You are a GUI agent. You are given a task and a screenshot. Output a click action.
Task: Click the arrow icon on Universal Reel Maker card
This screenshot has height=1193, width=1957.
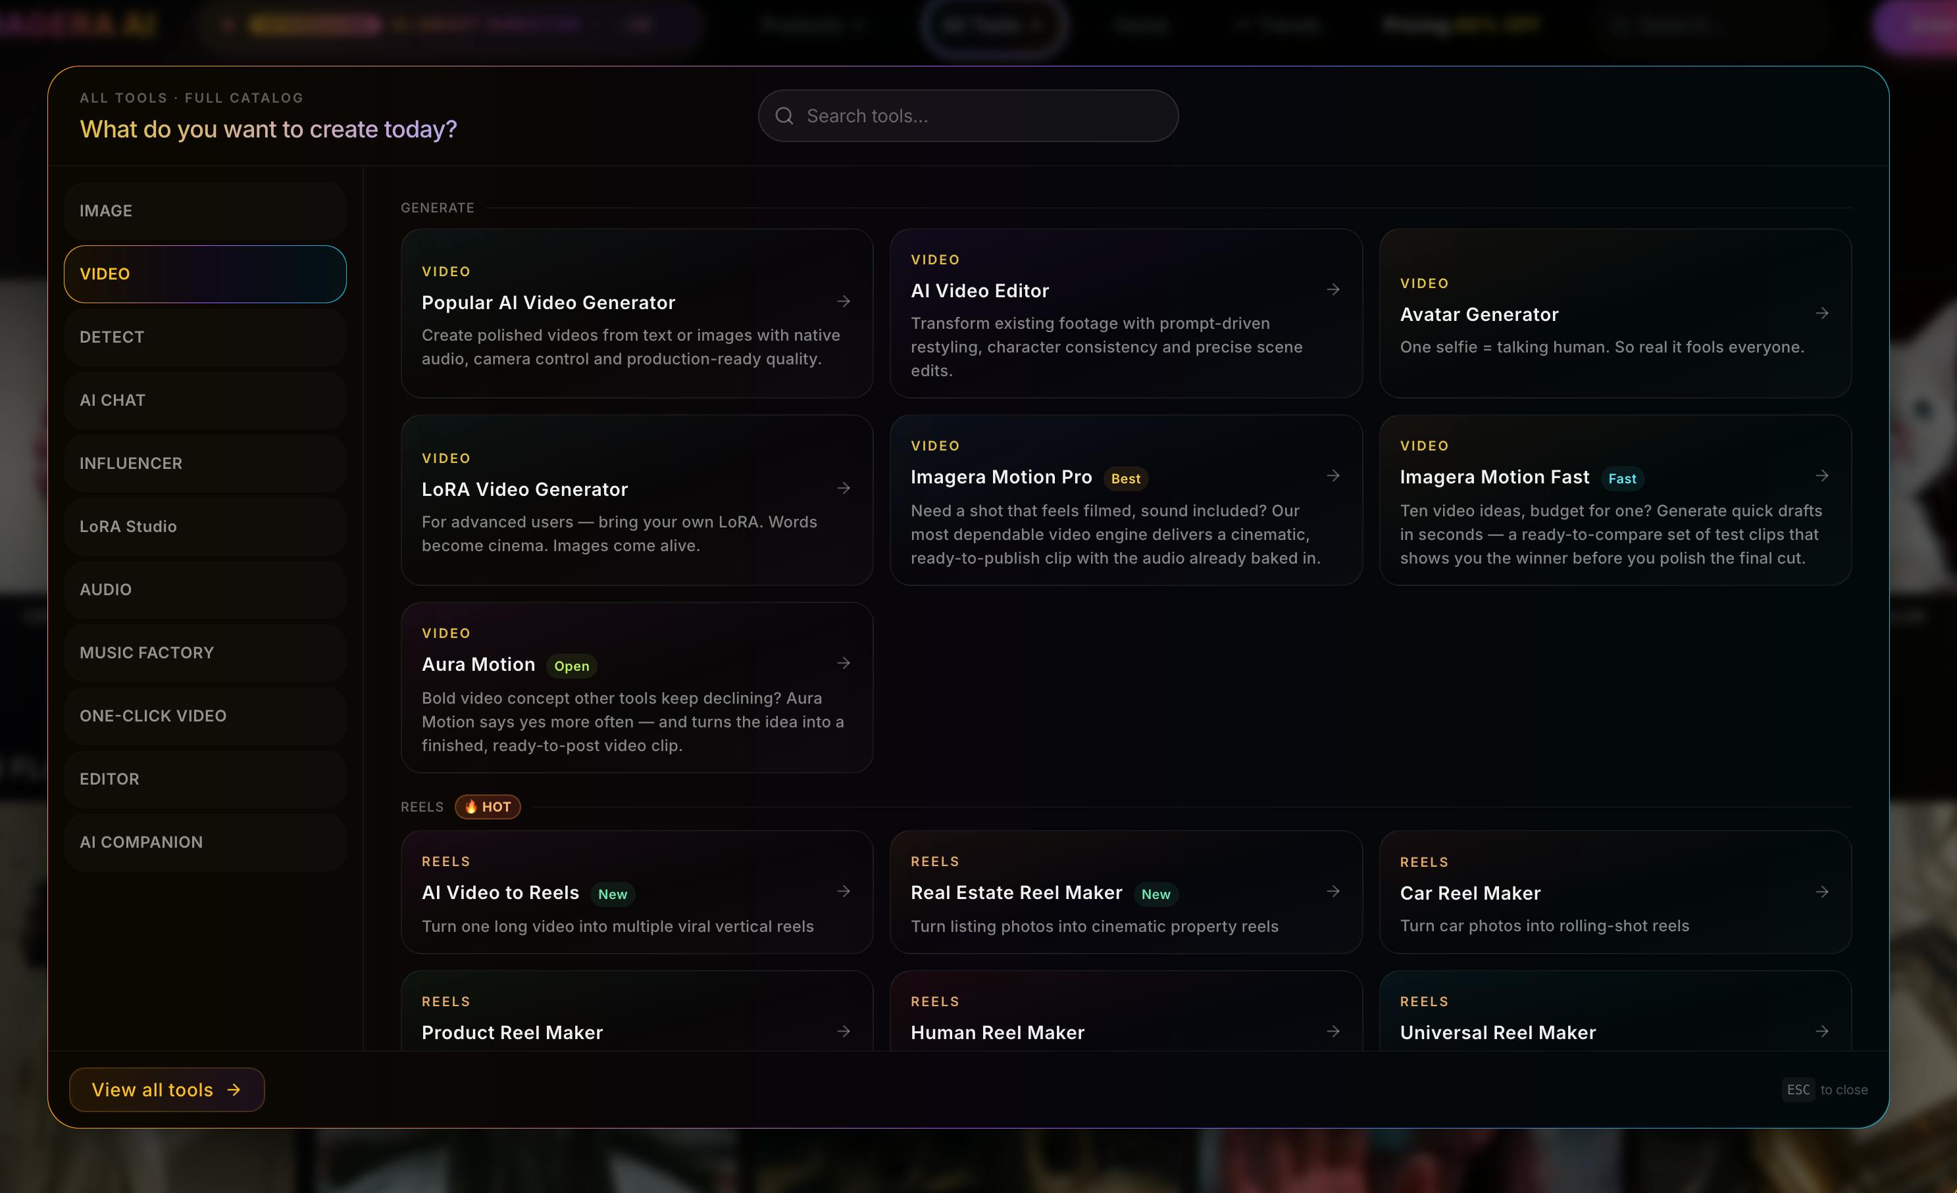click(x=1822, y=1031)
